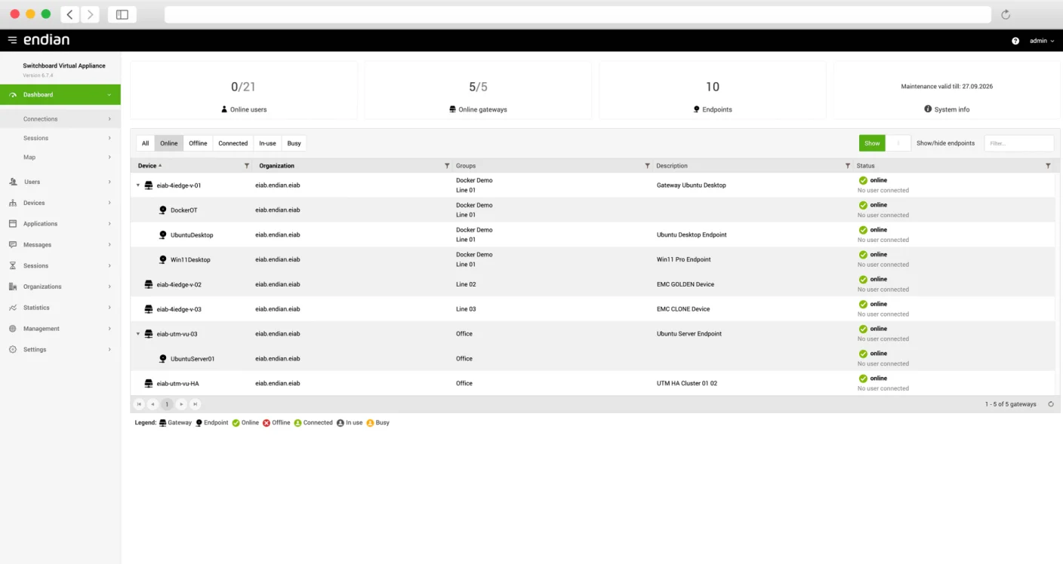Click the hamburger menu beside endian logo
The image size is (1063, 564).
click(11, 40)
